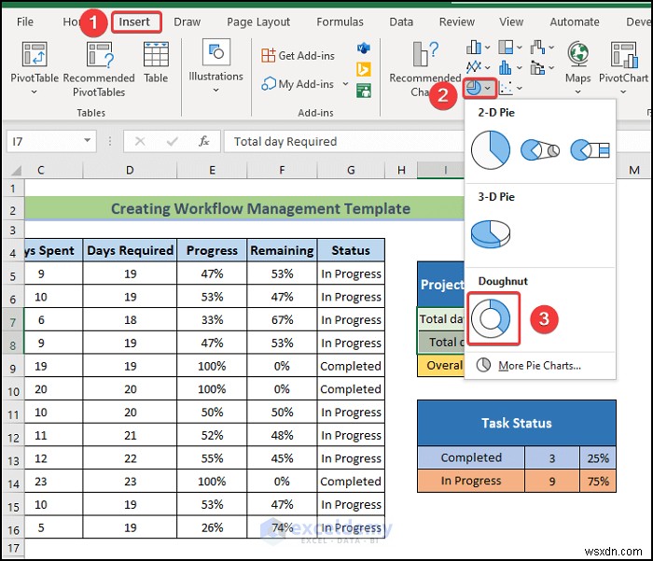
Task: Click the Insert Waterfall or Stock Chart icon
Action: pos(537,47)
